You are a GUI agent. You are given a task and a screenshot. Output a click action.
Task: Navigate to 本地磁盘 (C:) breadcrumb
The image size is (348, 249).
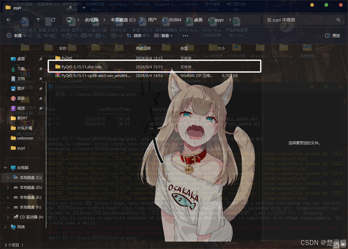point(123,20)
